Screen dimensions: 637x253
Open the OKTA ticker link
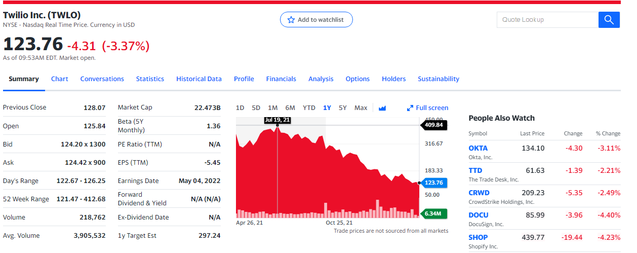tap(478, 148)
